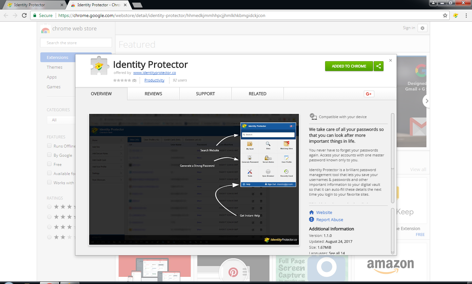Select the OVERVIEW tab
This screenshot has width=472, height=284.
point(101,94)
